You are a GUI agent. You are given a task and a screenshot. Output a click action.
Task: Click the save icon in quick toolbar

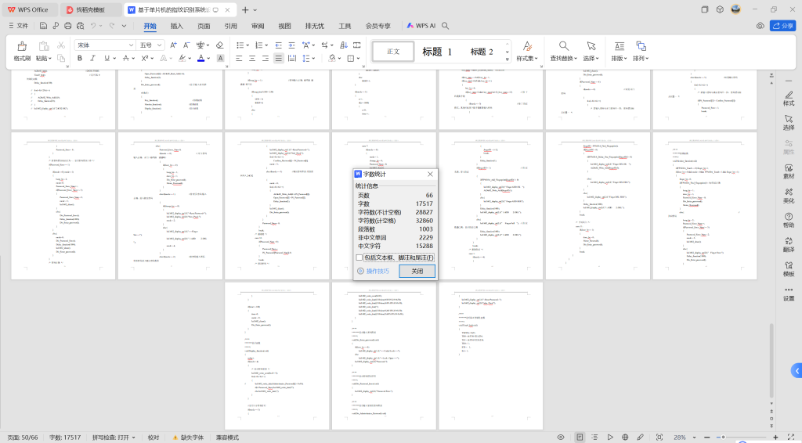[x=43, y=25]
